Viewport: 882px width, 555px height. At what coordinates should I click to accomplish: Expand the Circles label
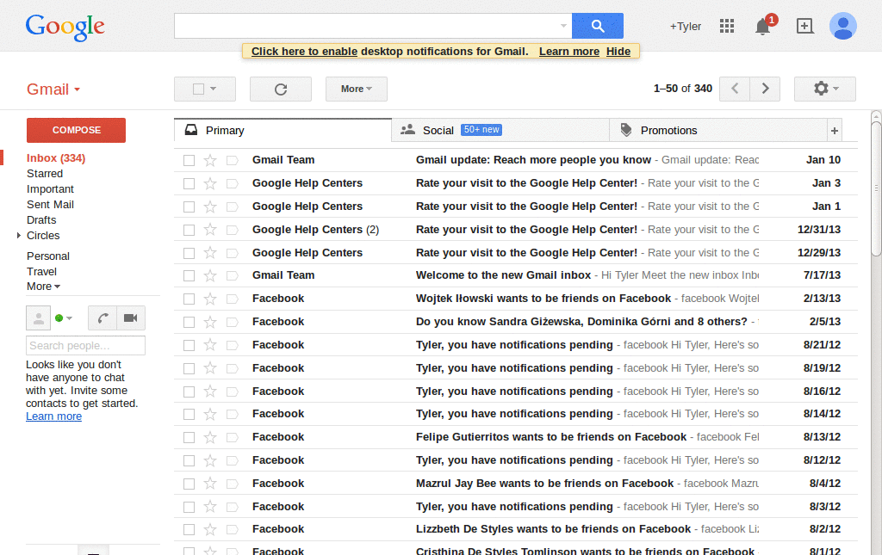[x=19, y=236]
